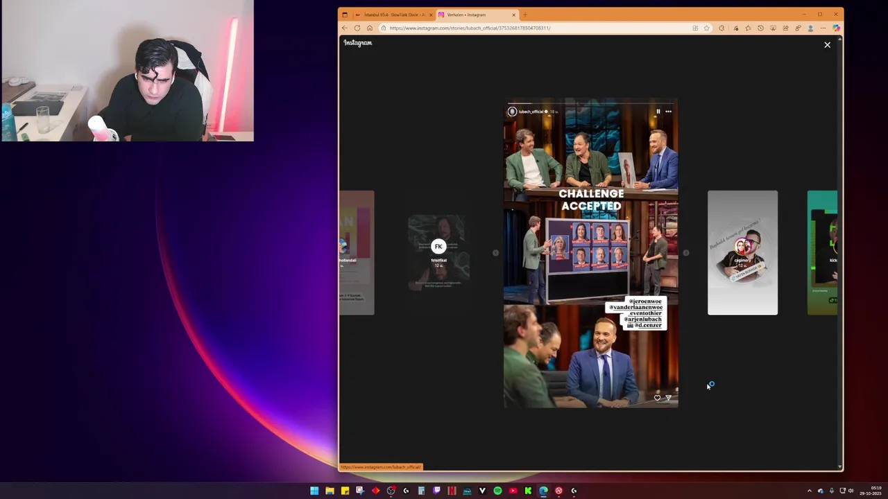The image size is (888, 499).
Task: Open the lubach_official username link
Action: click(531, 112)
